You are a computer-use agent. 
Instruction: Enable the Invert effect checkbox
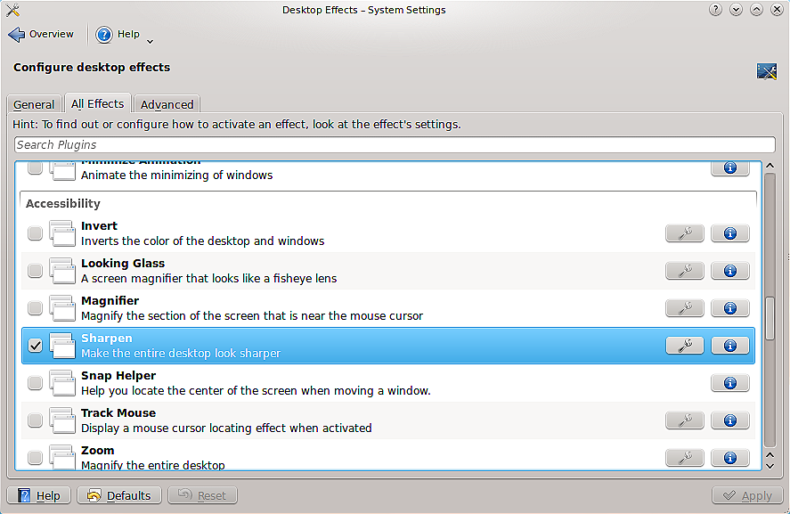[x=35, y=233]
